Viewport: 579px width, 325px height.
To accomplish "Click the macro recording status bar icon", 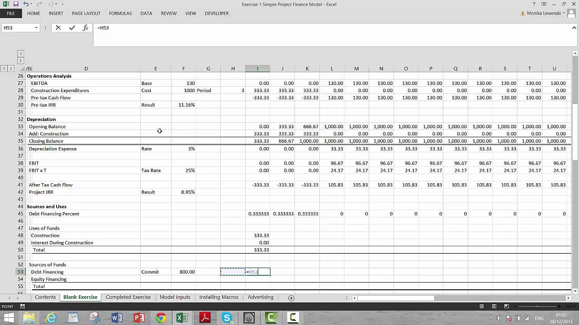I will 22,306.
